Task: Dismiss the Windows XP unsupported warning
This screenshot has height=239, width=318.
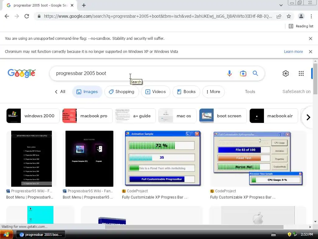Action: tap(310, 52)
